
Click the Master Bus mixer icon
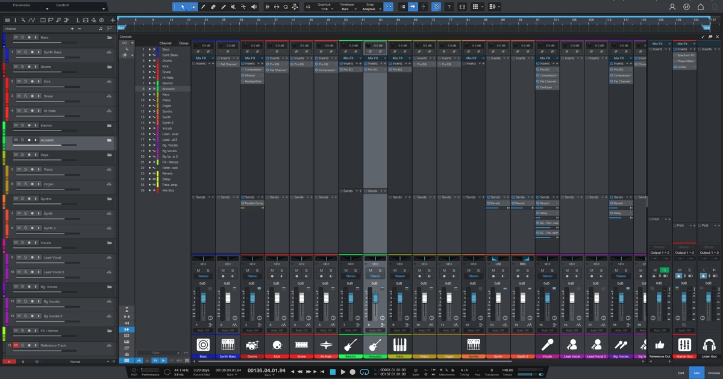click(x=684, y=345)
